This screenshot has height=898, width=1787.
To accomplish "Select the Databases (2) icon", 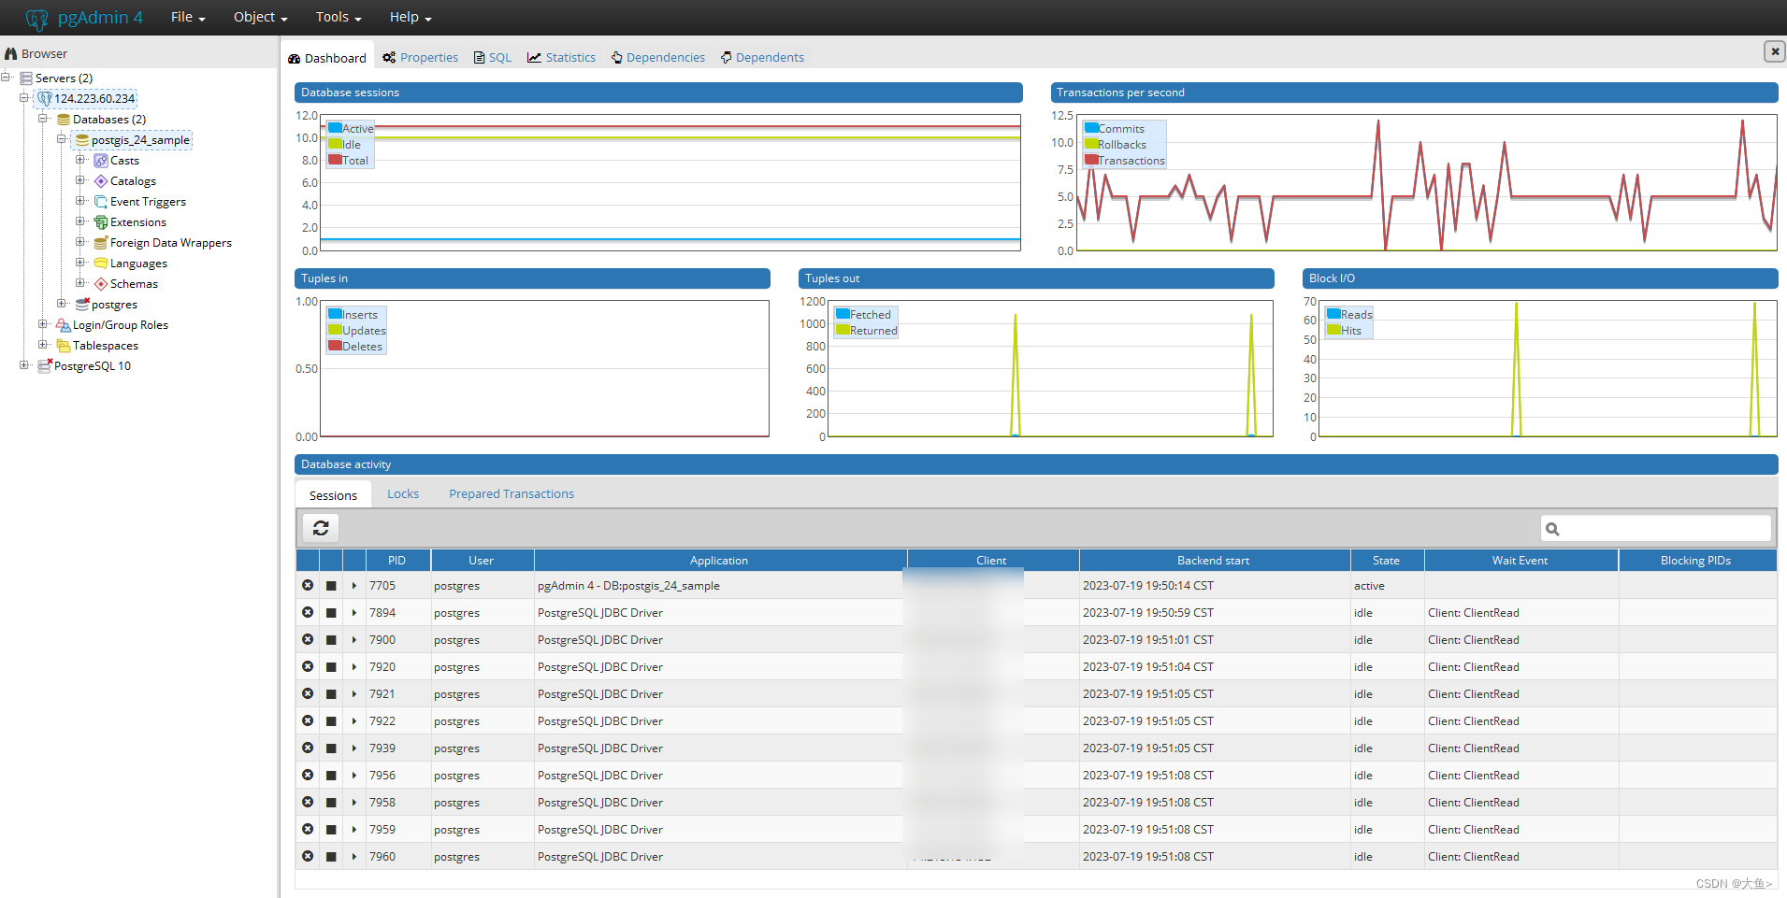I will 64,120.
